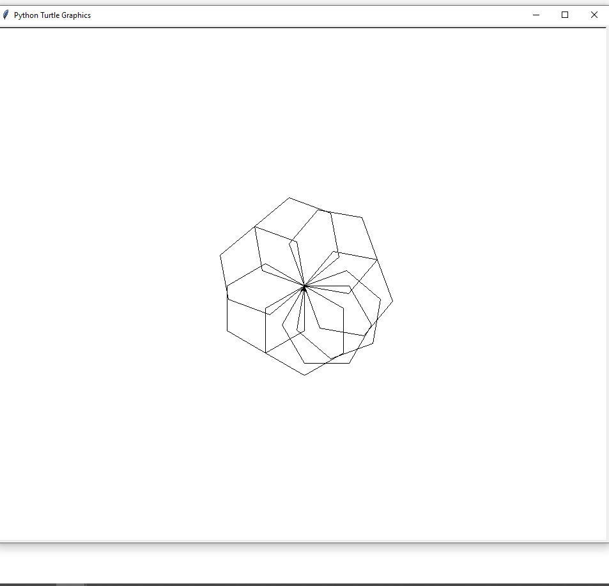Minimize the Python Turtle Graphics window
Screen dimensions: 609x586
tap(536, 15)
